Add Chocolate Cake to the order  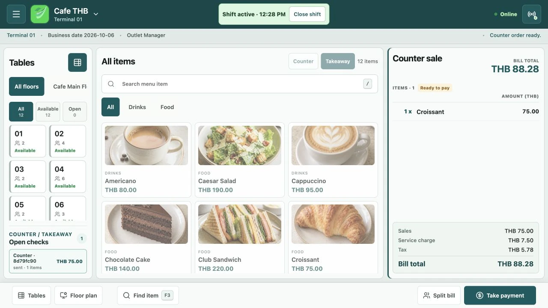146,237
